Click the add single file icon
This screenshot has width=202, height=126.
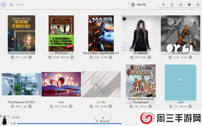(x=172, y=5)
